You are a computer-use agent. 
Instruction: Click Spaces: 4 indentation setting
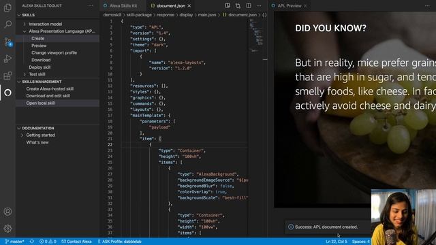361,242
